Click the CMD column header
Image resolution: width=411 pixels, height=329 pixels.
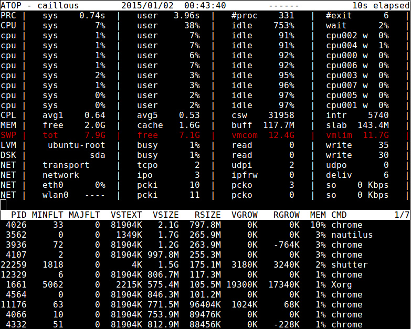coord(339,215)
